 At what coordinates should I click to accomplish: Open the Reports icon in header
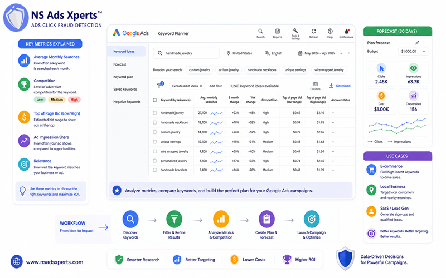pos(277,31)
